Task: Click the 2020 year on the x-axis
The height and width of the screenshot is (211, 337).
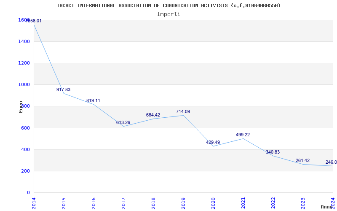Action: (213, 202)
